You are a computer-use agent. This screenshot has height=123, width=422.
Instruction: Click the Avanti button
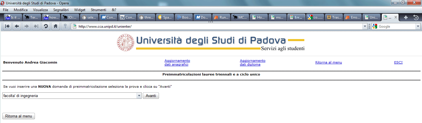click(151, 96)
